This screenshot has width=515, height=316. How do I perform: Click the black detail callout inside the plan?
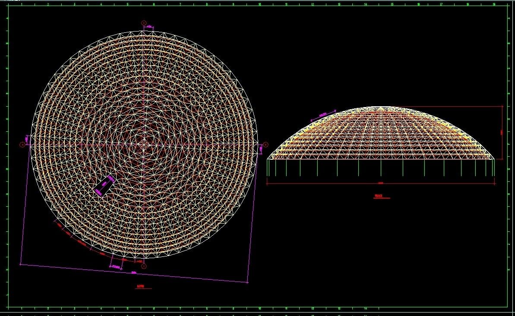(x=104, y=185)
